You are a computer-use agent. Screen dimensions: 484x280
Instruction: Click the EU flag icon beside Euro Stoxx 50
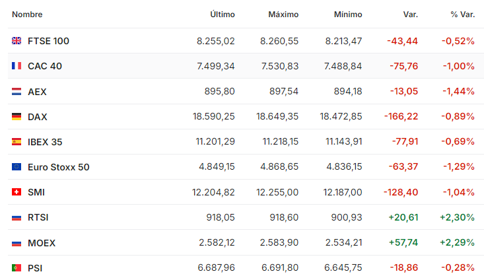coord(17,167)
